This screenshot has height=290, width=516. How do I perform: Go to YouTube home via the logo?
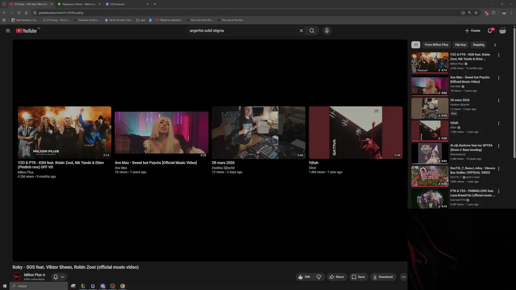click(27, 31)
